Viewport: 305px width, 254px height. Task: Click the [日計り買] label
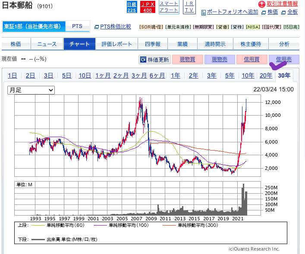271,27
